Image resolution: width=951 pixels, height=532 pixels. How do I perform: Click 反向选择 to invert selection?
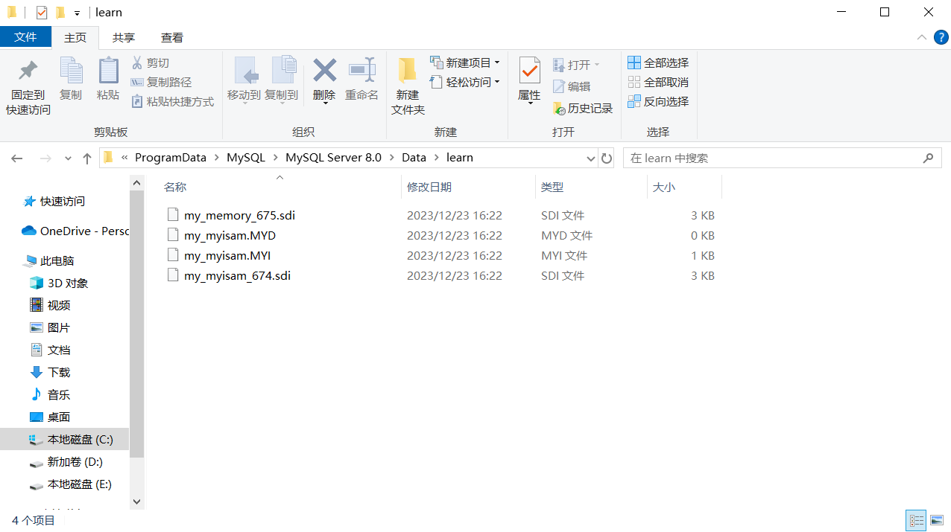(658, 102)
